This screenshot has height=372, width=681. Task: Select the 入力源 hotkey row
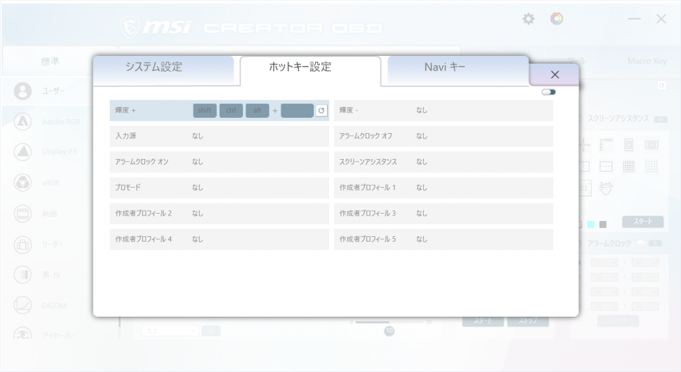click(219, 136)
